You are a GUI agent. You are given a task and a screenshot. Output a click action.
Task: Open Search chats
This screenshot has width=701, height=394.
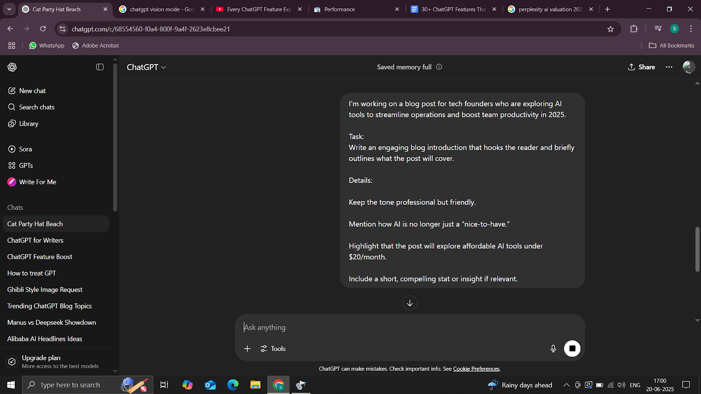click(x=56, y=107)
